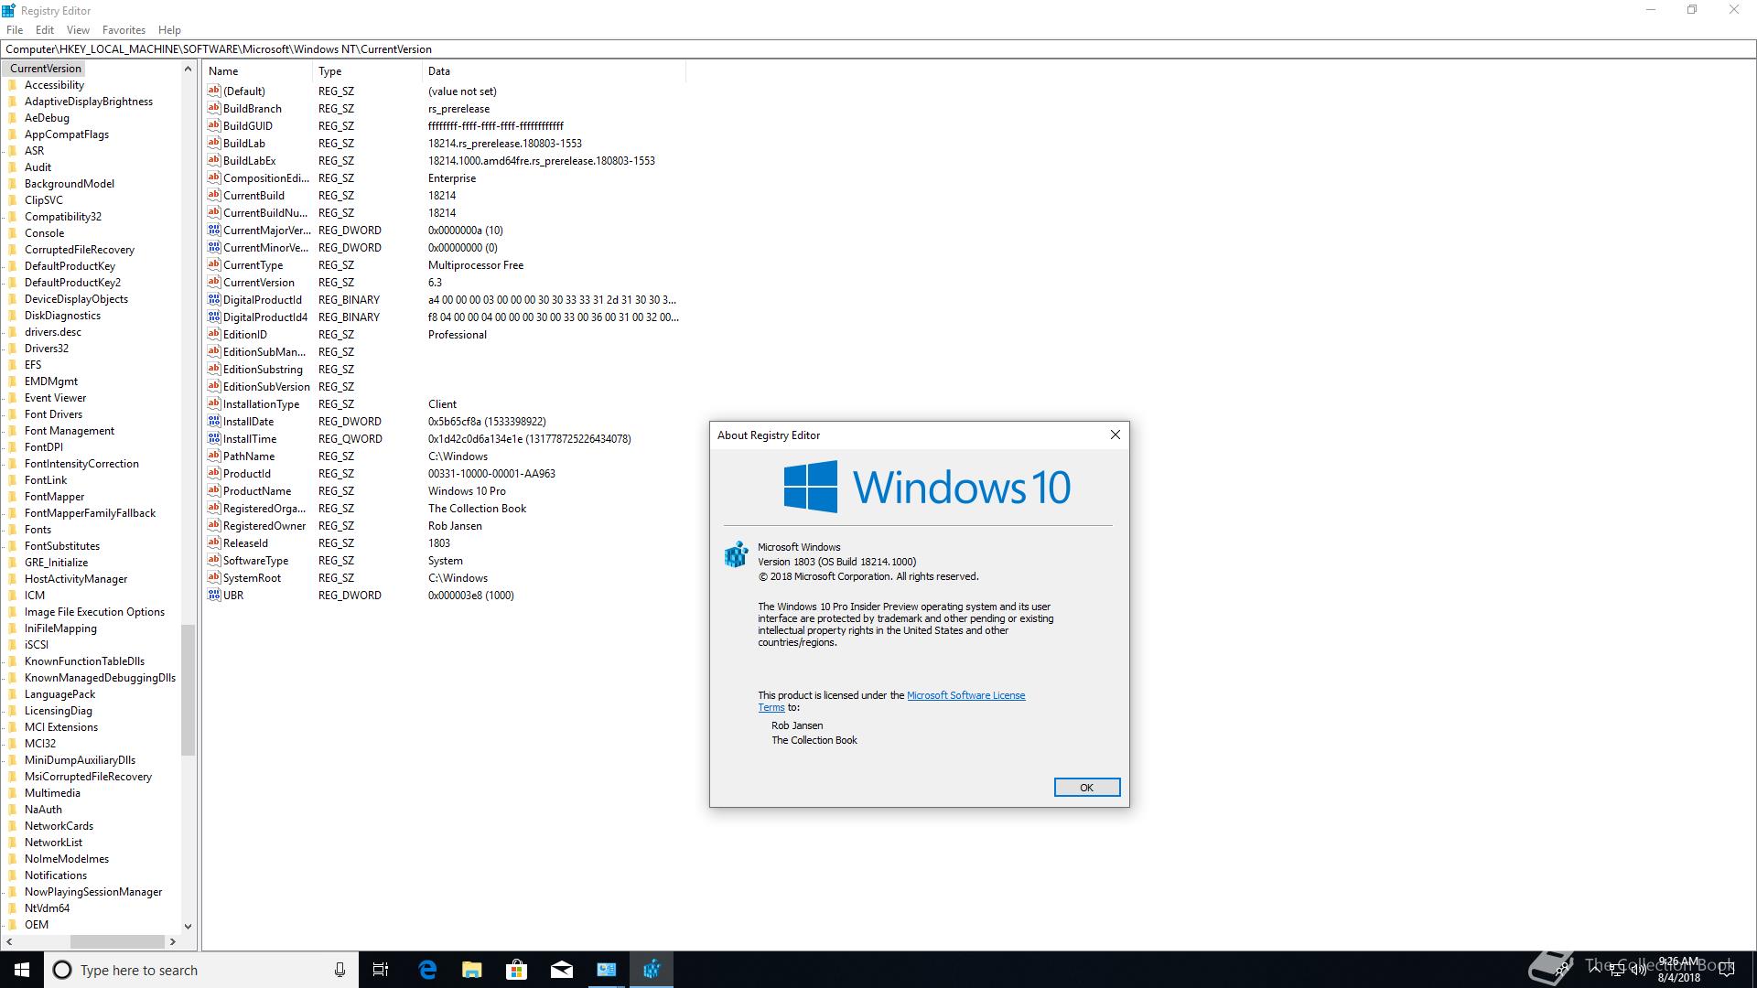Select the CurrentVersion tree key
Screen dimensions: 1757x988
pyautogui.click(x=46, y=69)
